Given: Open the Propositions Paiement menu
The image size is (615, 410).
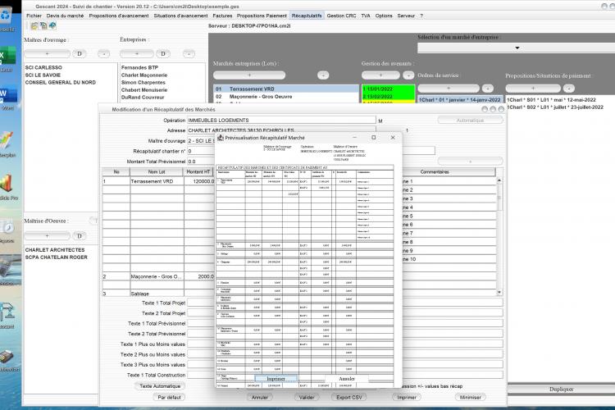Looking at the screenshot, I should tap(262, 16).
